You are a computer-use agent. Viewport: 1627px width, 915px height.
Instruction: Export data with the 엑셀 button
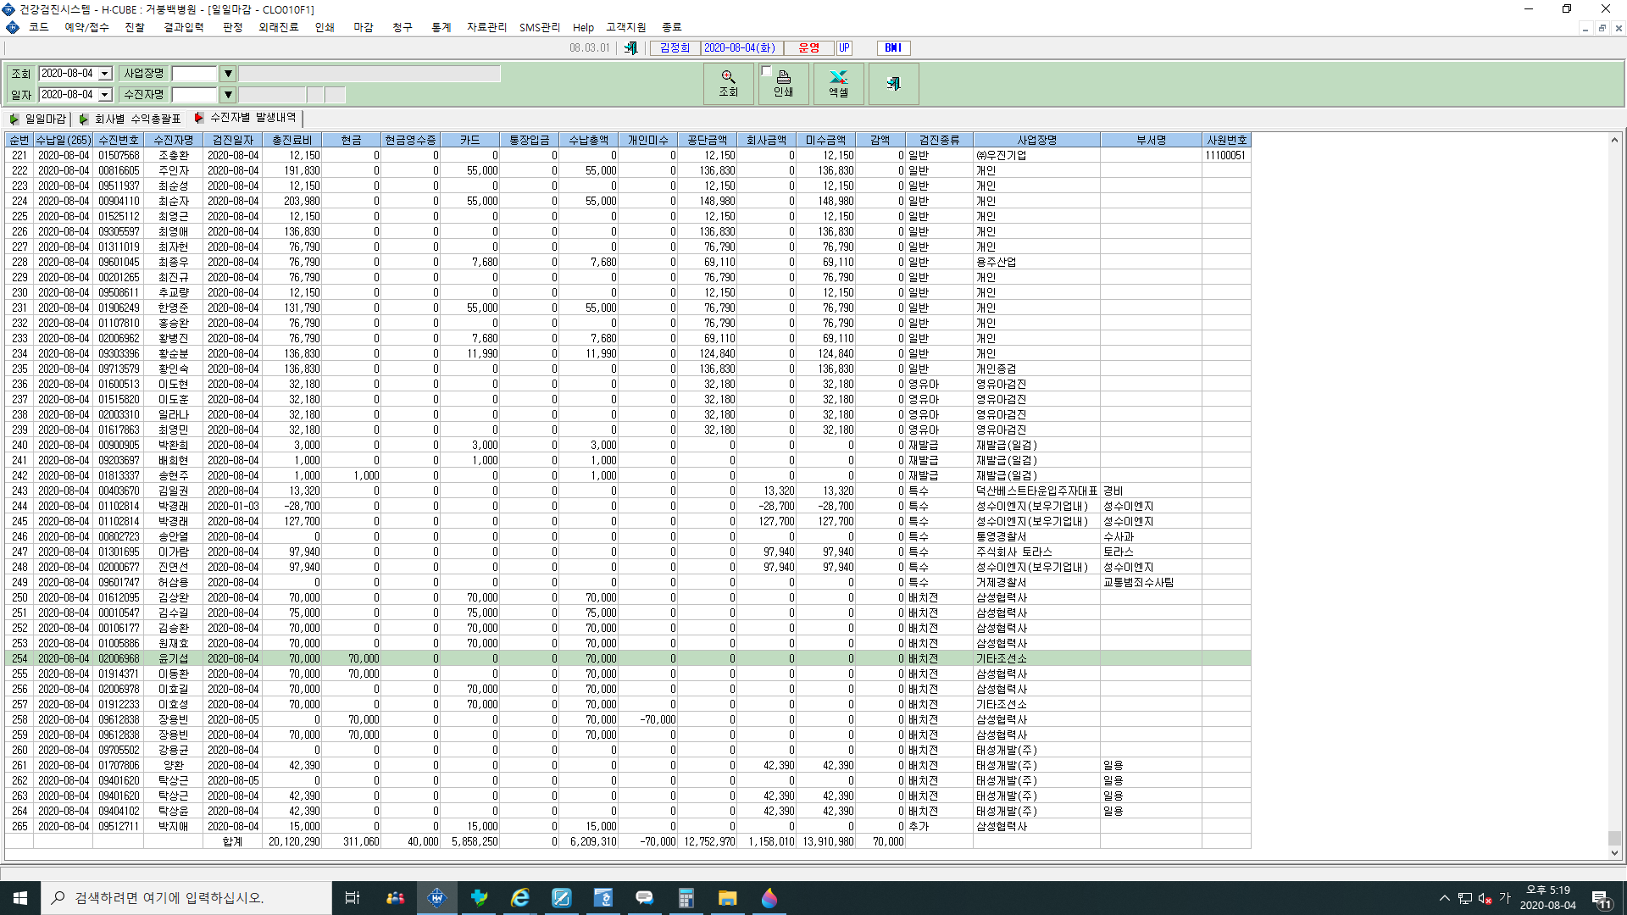838,83
